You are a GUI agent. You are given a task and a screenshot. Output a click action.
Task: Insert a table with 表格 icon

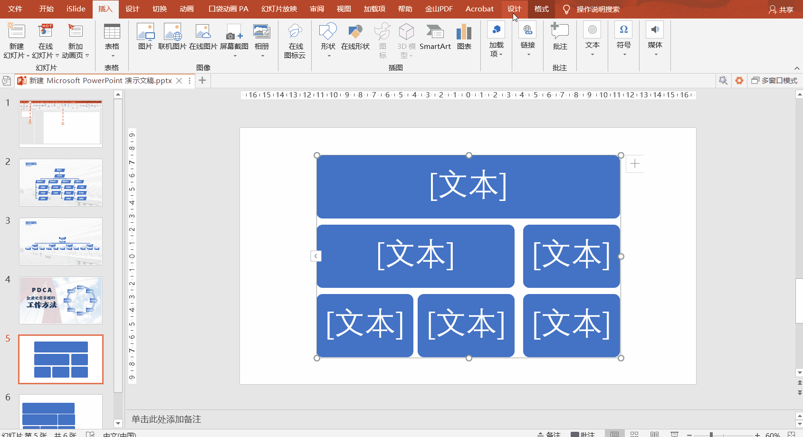coord(112,31)
